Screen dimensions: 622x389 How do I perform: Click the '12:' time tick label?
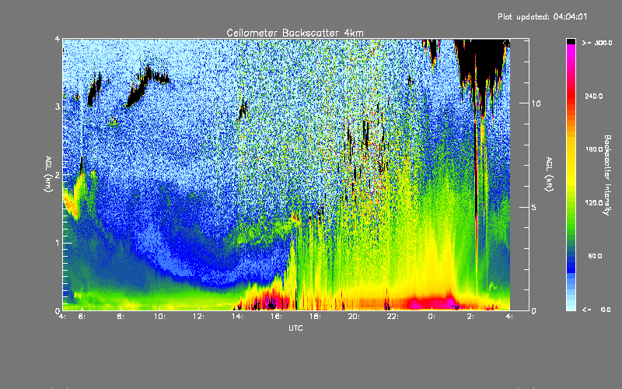(x=198, y=317)
